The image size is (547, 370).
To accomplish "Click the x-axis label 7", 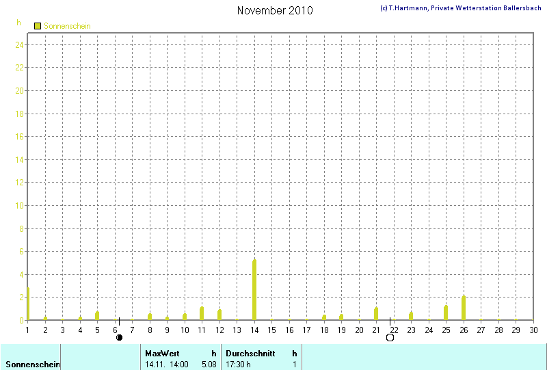I will pos(132,330).
